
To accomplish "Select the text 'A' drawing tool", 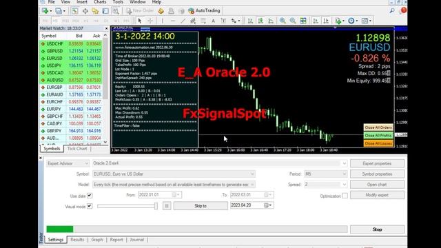I will click(x=213, y=21).
